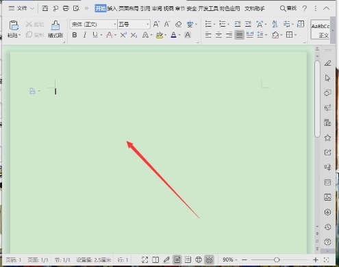Open the history clock icon in sidebar

coord(327,227)
